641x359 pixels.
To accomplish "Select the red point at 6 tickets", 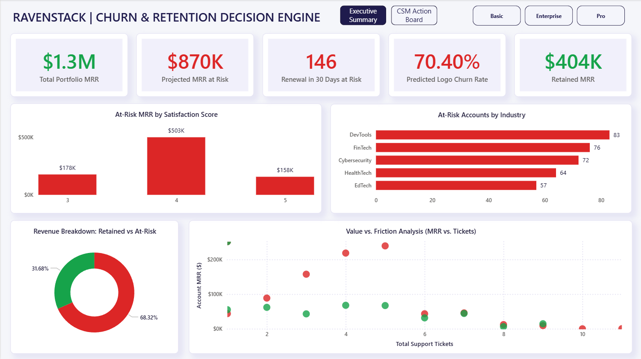I will 424,313.
